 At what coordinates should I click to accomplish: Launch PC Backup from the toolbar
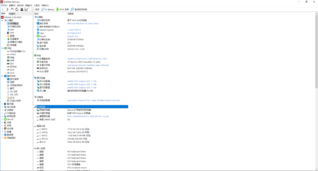tap(48, 9)
